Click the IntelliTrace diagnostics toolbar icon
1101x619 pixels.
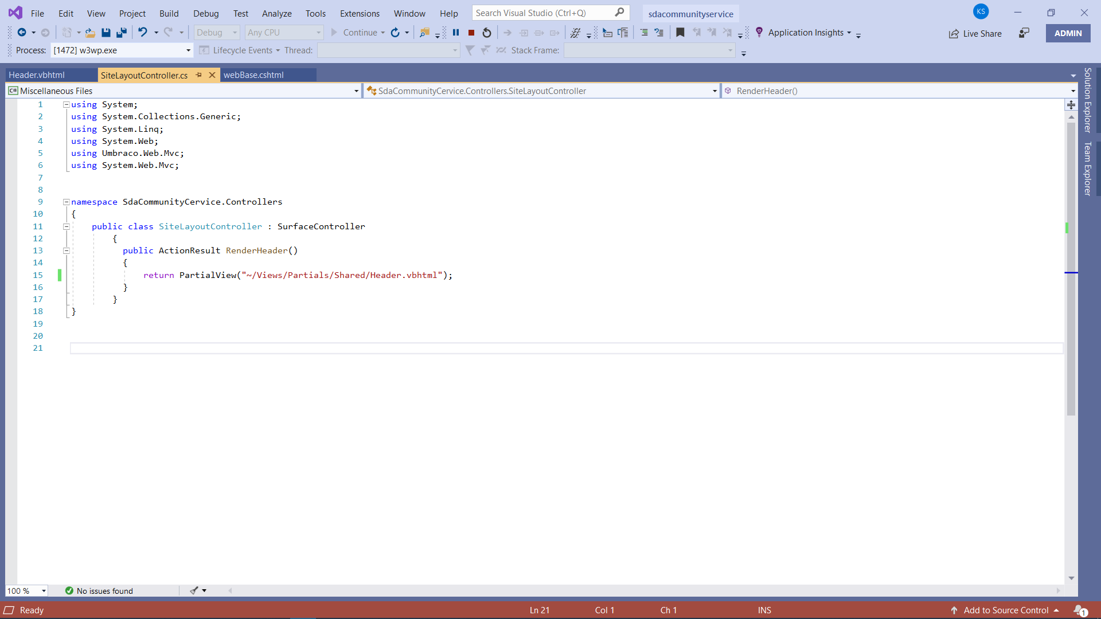pyautogui.click(x=575, y=33)
